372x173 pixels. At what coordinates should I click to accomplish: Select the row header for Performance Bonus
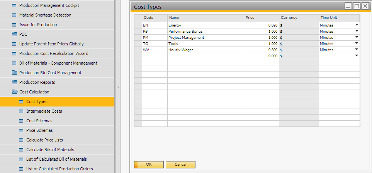138,31
